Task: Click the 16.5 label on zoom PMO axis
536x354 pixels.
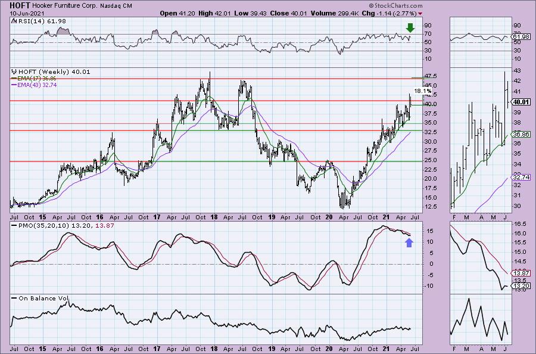Action: point(520,224)
